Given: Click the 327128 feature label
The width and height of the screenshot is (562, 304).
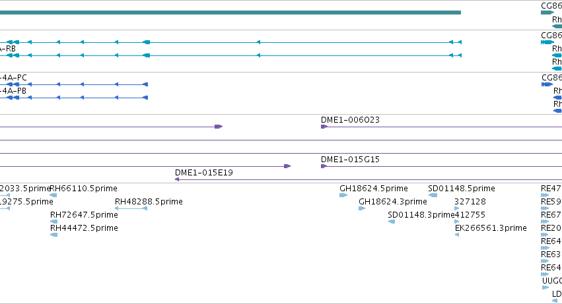Looking at the screenshot, I should point(470,202).
